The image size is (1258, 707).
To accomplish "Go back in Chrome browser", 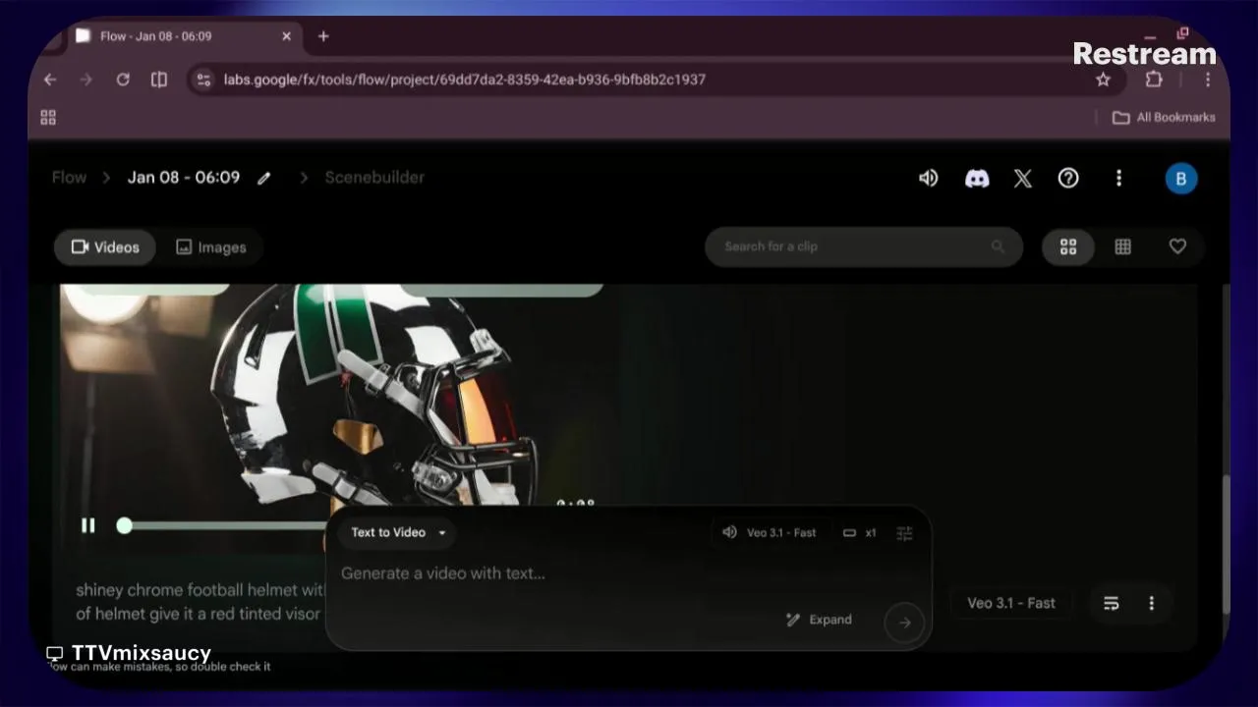I will coord(50,80).
